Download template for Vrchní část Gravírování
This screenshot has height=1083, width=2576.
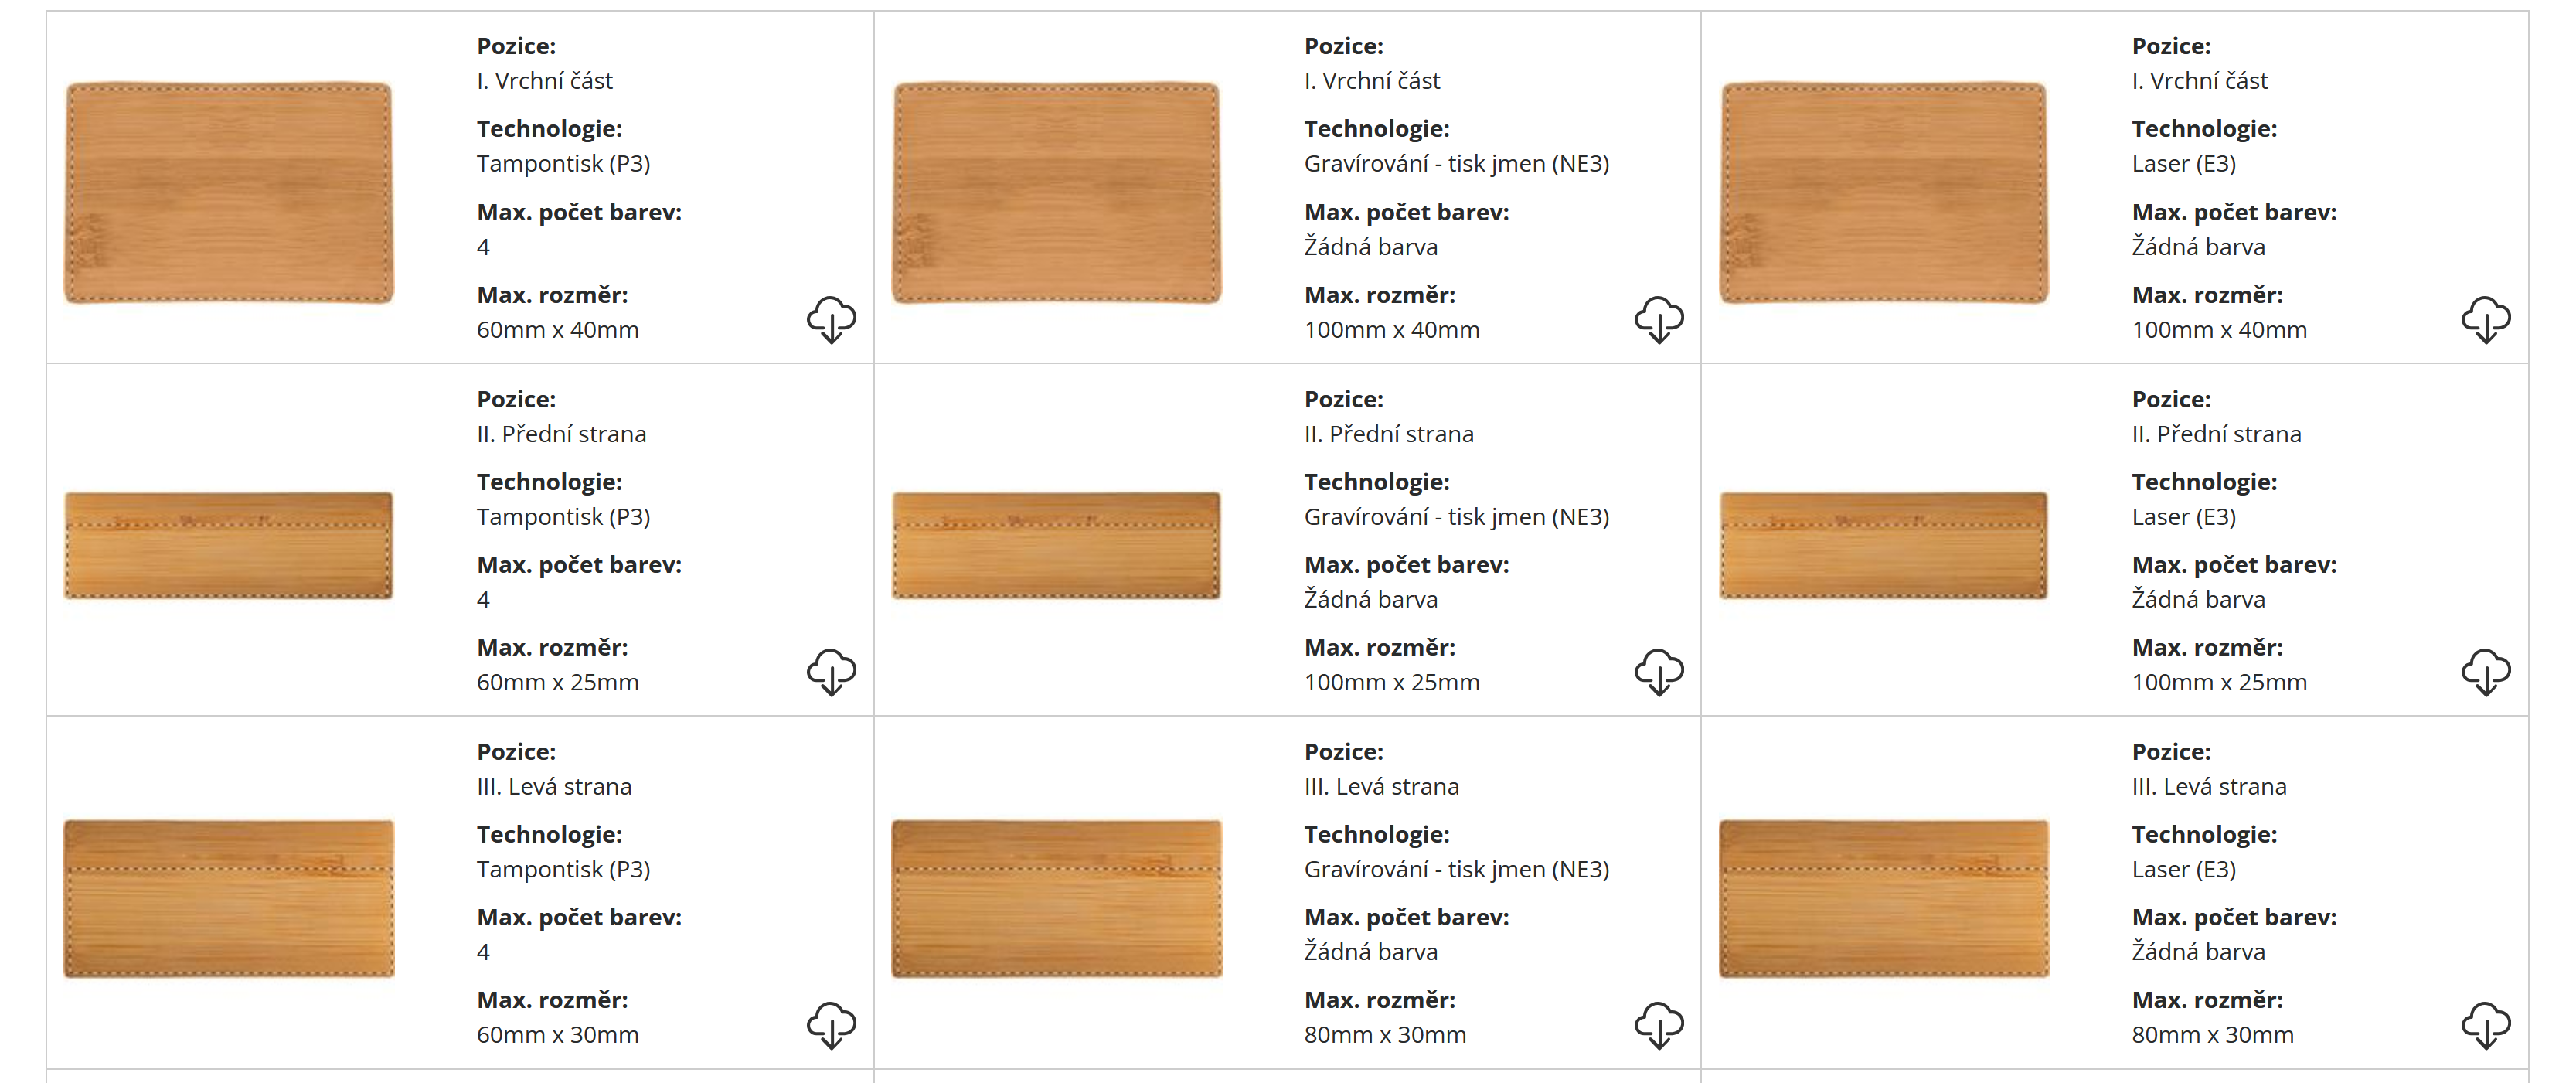(x=1658, y=319)
